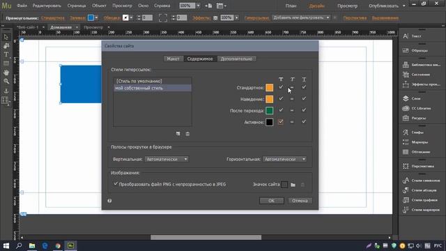Image resolution: width=446 pixels, height=251 pixels.
Task: Open Горизонтальная scrollbar dropdown
Action: pos(284,159)
